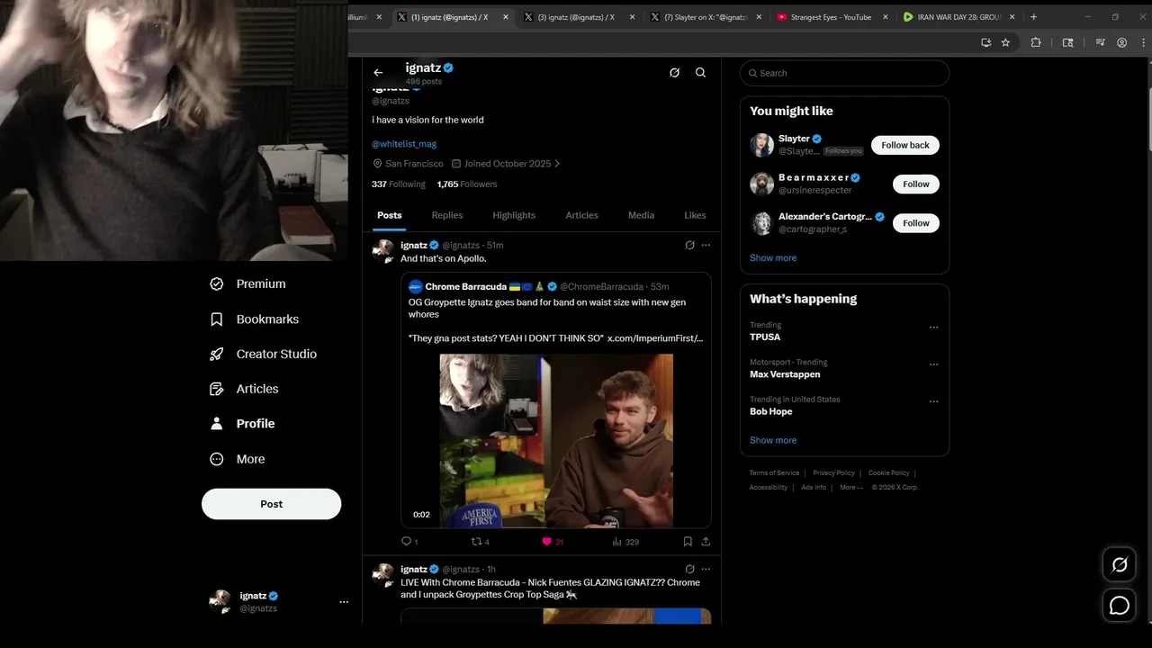Switch to the Likes tab
The height and width of the screenshot is (648, 1152).
point(695,216)
